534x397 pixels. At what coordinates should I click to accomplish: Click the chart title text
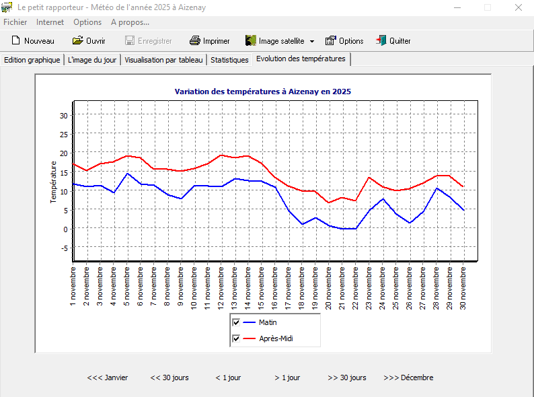click(263, 92)
